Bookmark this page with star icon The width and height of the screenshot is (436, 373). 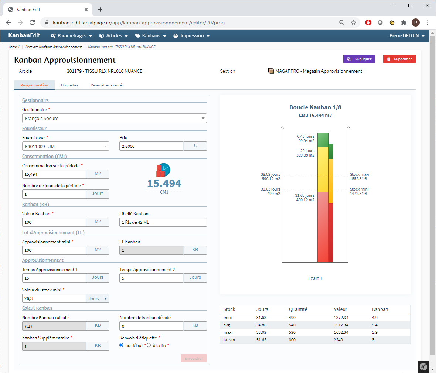354,23
